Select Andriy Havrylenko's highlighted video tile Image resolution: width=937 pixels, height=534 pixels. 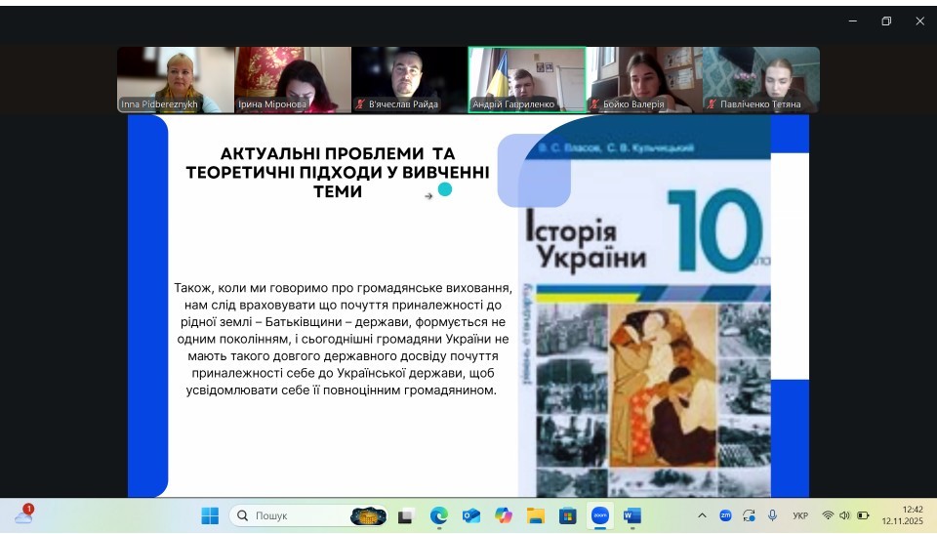point(527,80)
